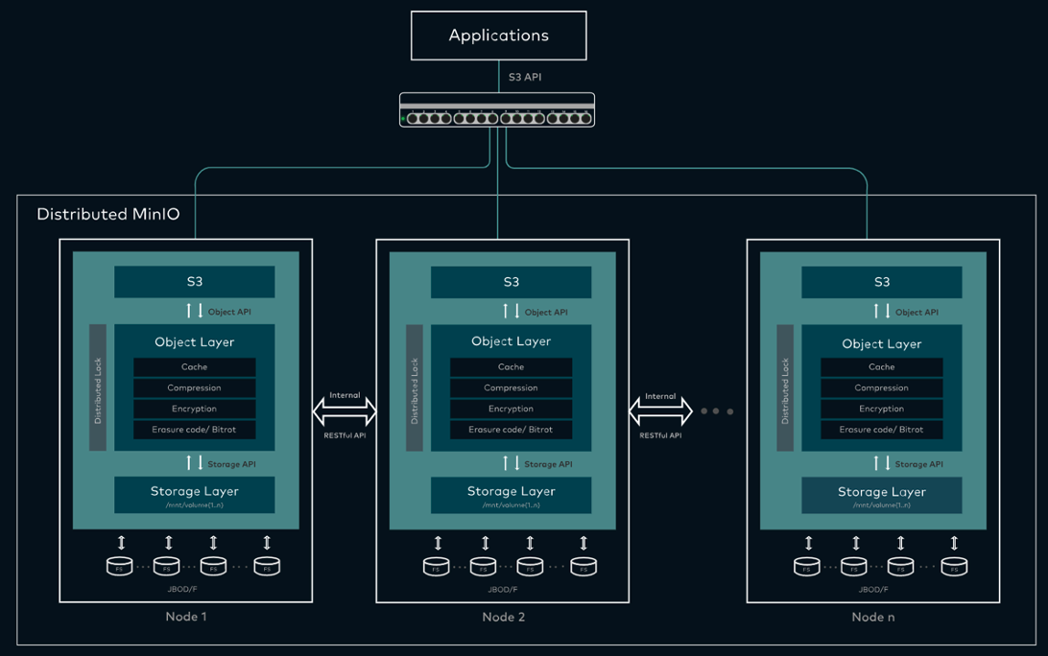The image size is (1048, 656).
Task: Click first disk arrow above Node n disks
Action: pos(809,543)
